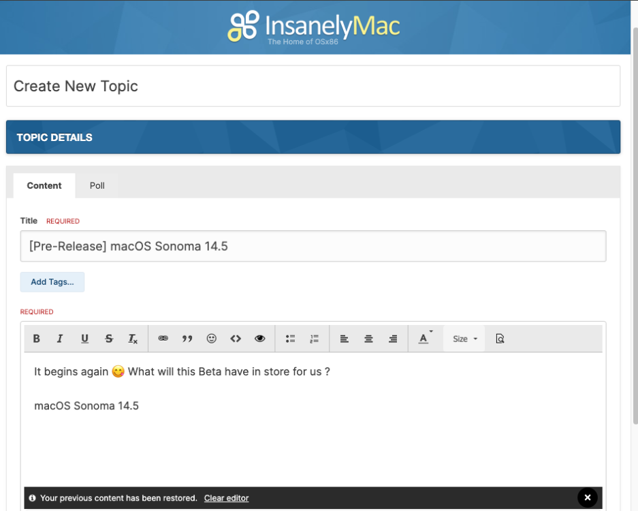Click into the Title input field
The height and width of the screenshot is (511, 638).
point(313,247)
